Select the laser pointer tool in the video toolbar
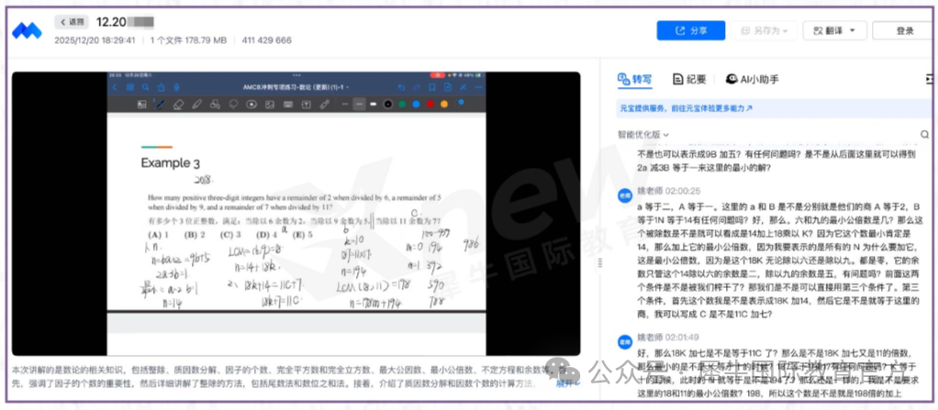938x410 pixels. coord(324,104)
